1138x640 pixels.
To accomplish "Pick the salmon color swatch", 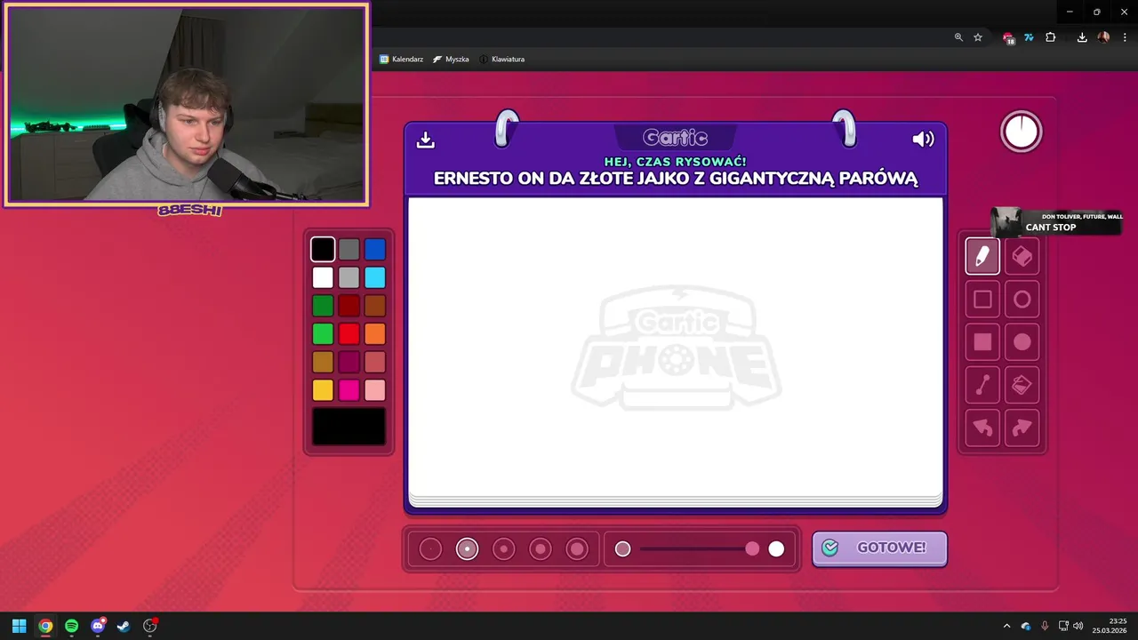I will tap(375, 362).
